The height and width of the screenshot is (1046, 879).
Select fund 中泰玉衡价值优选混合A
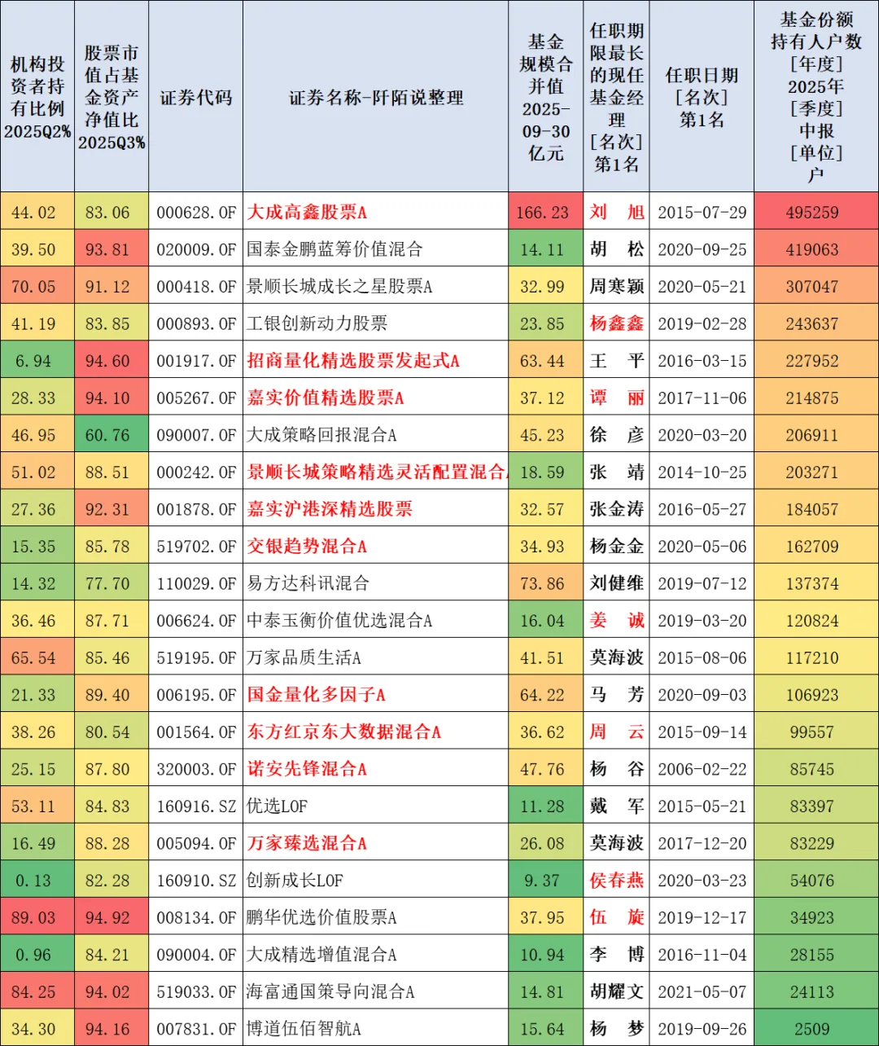[340, 621]
